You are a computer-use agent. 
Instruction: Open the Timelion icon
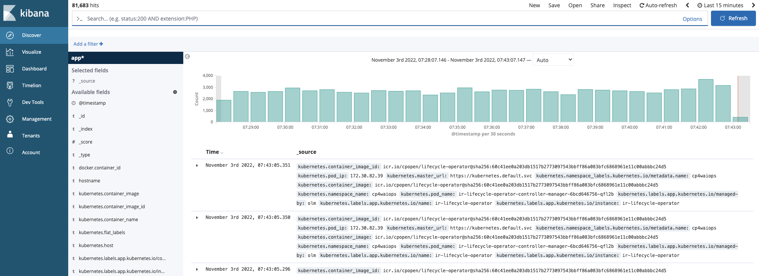(10, 86)
